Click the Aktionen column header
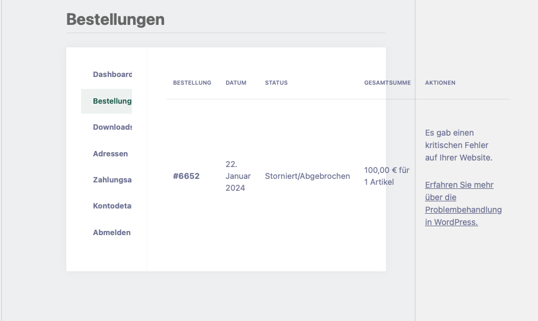Screen dimensions: 538x321 click(x=440, y=83)
